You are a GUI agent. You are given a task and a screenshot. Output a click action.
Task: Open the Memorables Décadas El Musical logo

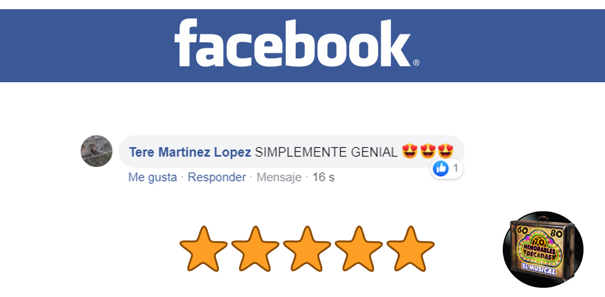pos(544,249)
